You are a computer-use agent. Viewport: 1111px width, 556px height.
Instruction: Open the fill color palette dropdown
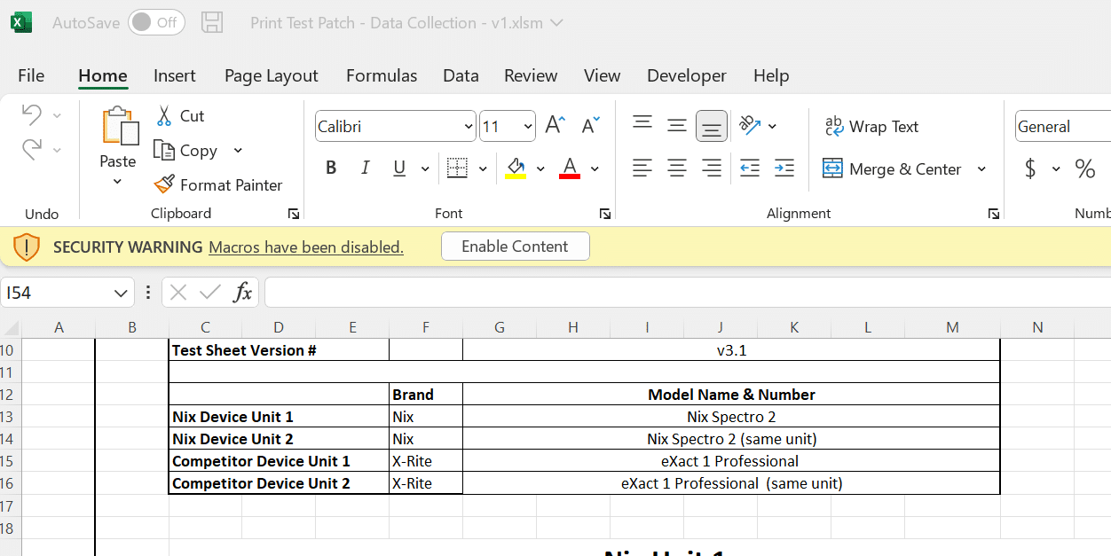click(540, 169)
